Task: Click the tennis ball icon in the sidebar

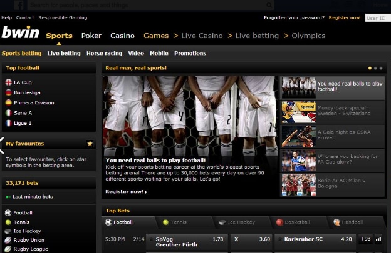Action: (8, 222)
